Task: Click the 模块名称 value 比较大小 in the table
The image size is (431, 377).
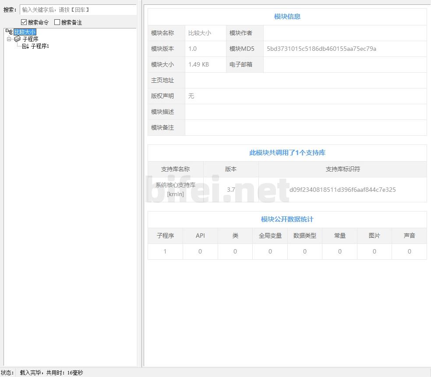Action: (200, 33)
